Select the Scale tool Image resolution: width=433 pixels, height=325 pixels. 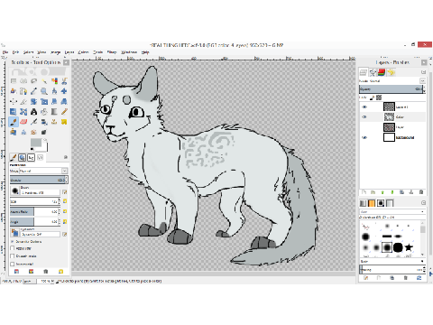pos(44,101)
